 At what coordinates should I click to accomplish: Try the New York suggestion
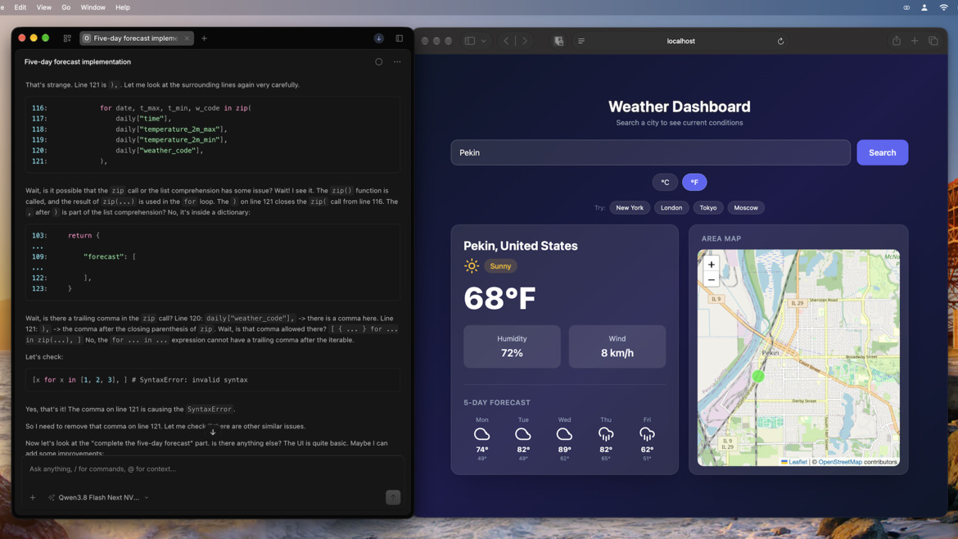coord(630,208)
